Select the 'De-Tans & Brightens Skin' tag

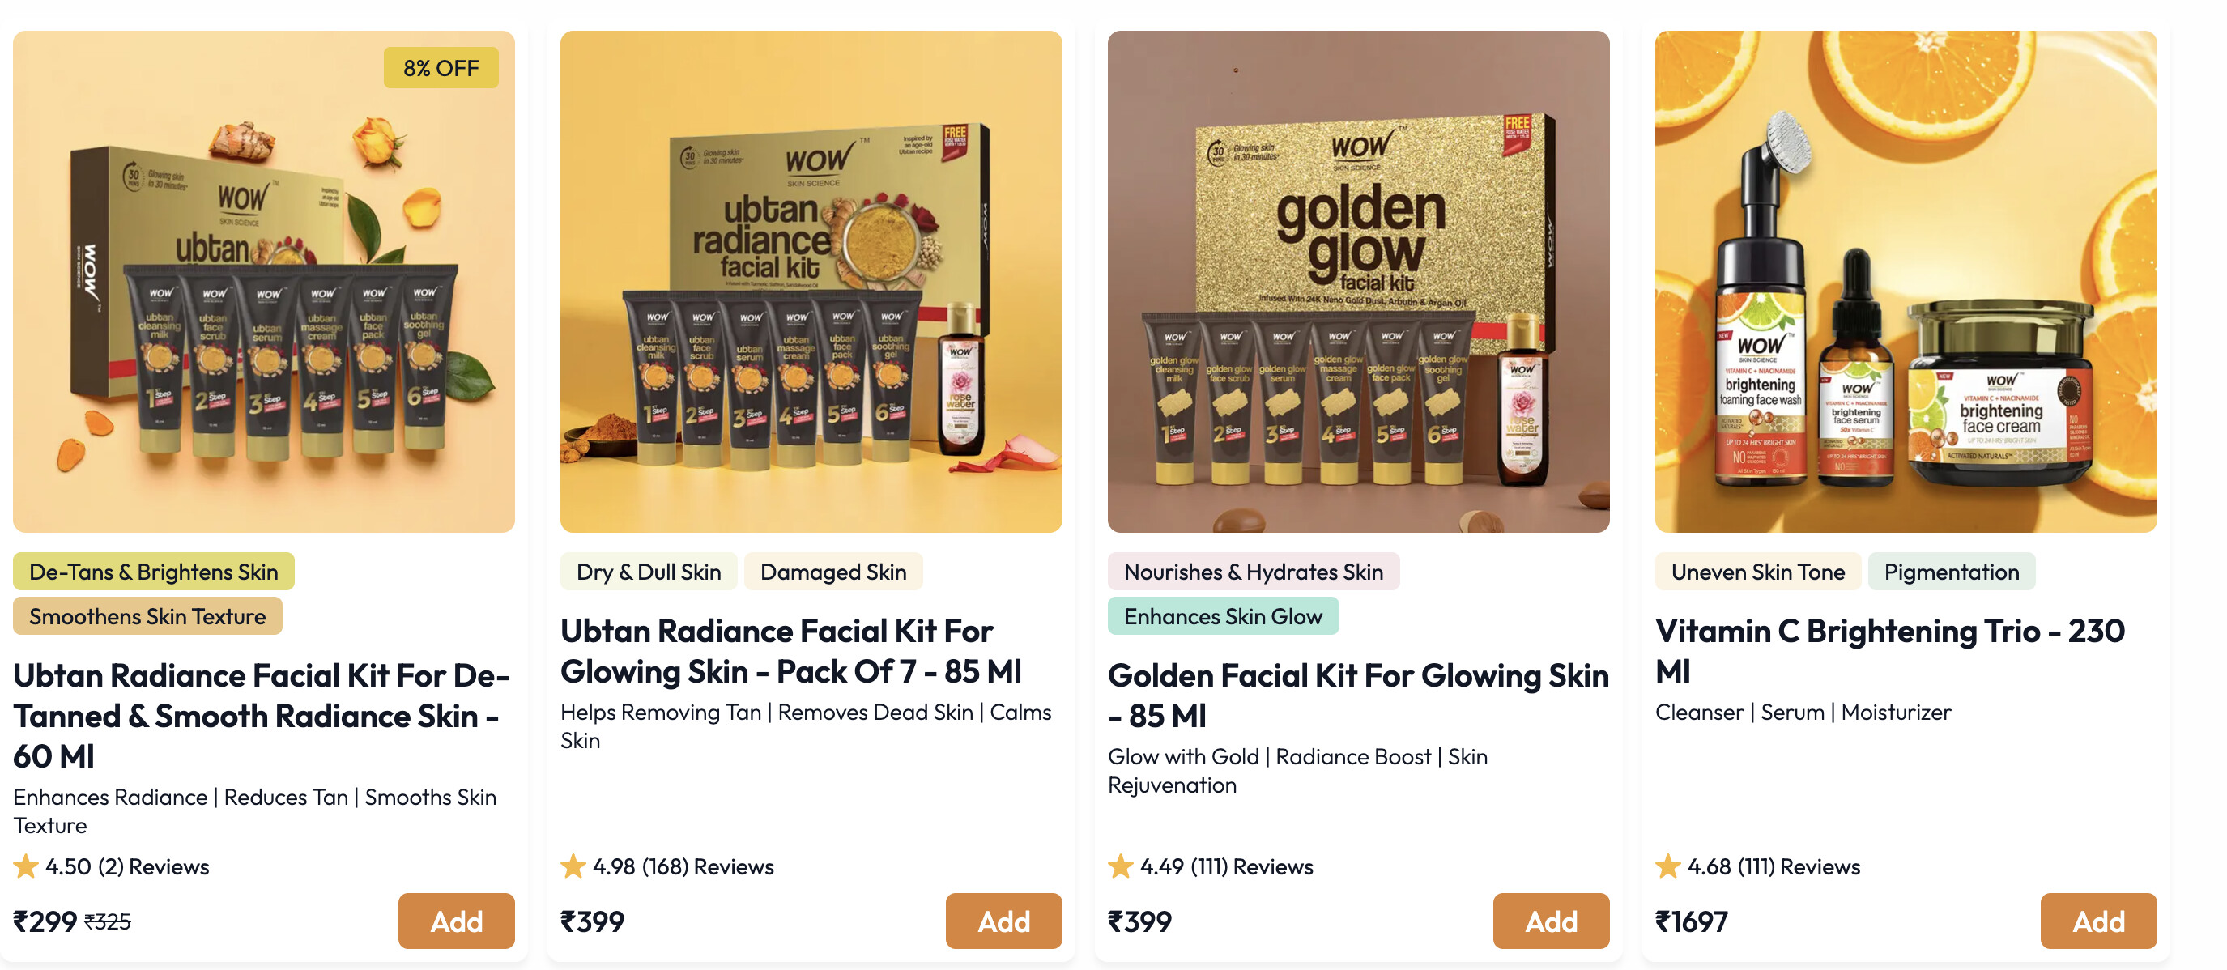(x=154, y=572)
